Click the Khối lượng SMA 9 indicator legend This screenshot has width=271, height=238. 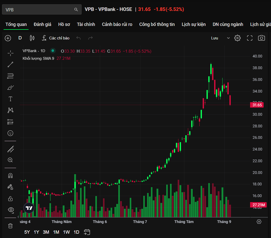38,58
